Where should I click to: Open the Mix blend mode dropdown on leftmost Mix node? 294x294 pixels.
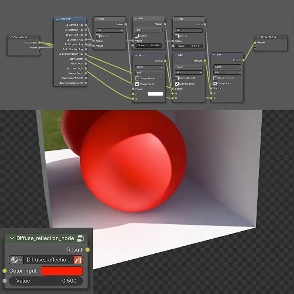[149, 73]
